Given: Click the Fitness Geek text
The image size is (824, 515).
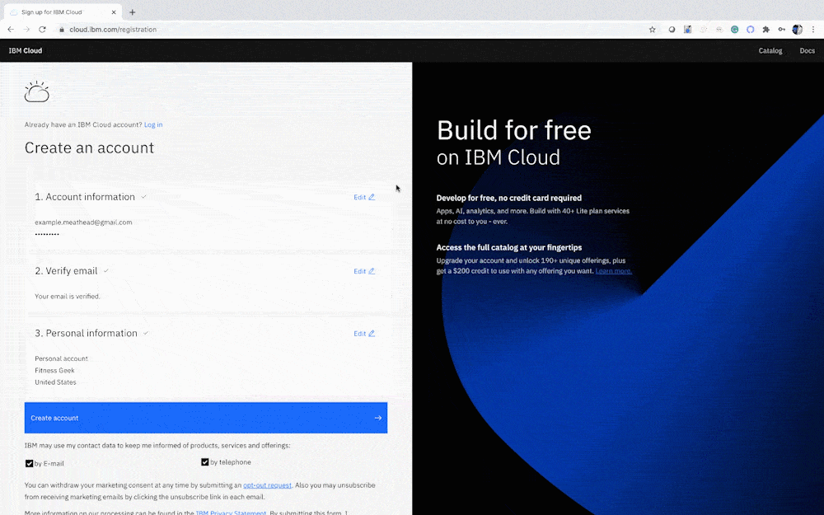Looking at the screenshot, I should pyautogui.click(x=54, y=371).
